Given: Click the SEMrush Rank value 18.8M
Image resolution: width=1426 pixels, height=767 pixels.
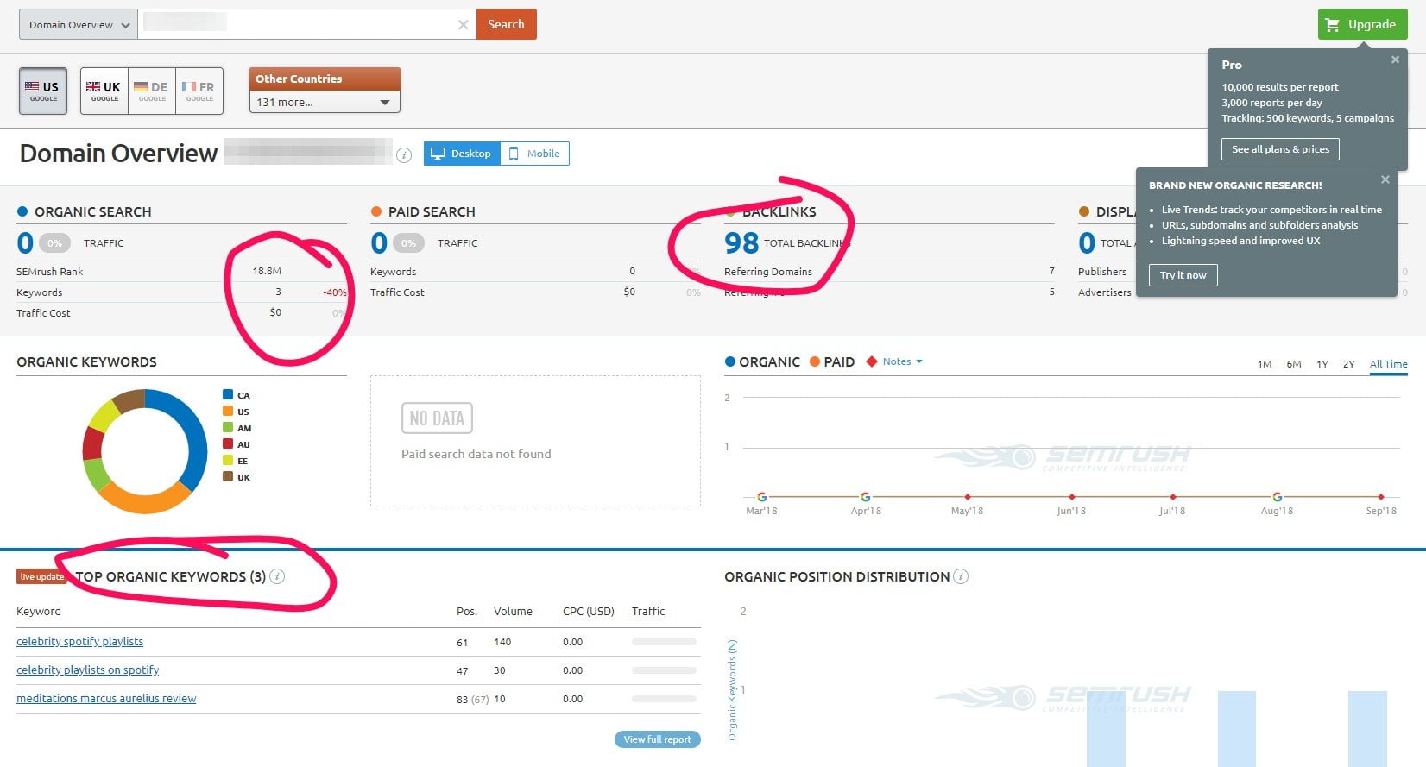Looking at the screenshot, I should click(x=267, y=271).
